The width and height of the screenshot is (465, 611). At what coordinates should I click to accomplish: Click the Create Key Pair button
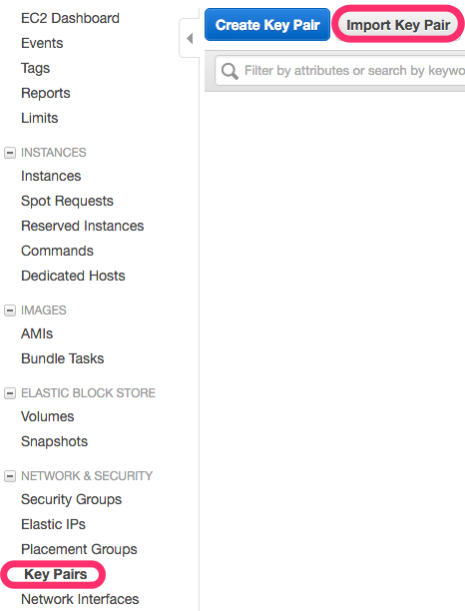[x=267, y=25]
